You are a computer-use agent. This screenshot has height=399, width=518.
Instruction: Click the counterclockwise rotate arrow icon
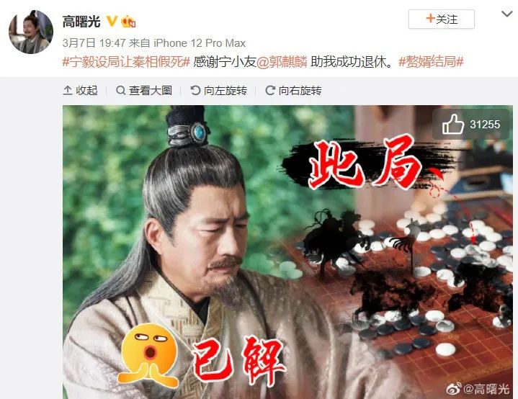[195, 90]
